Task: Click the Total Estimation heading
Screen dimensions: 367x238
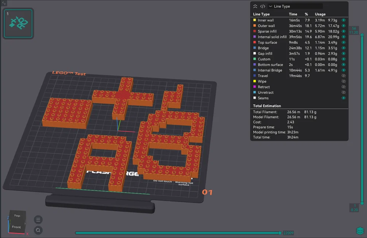Action: pos(267,106)
